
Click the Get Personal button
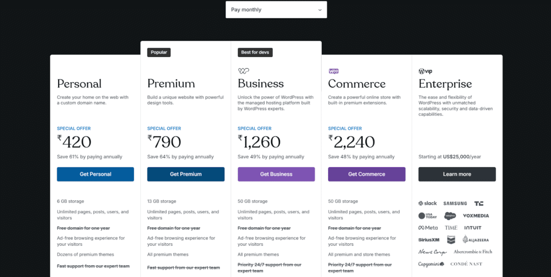pyautogui.click(x=95, y=174)
